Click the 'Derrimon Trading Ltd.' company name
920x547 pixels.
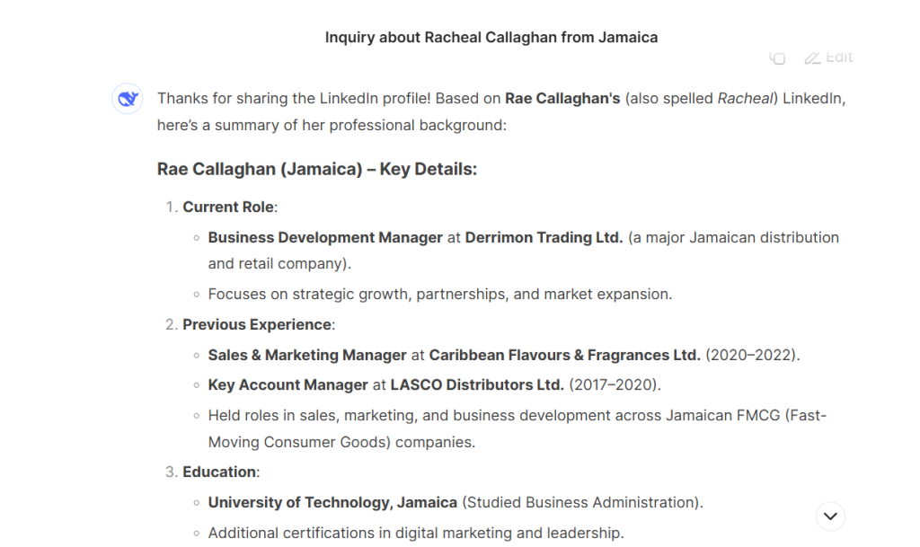coord(544,238)
